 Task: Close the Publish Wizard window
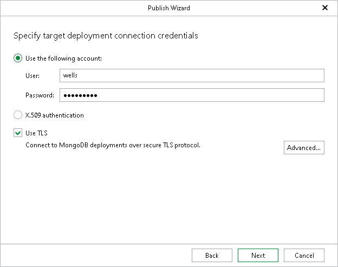(325, 8)
